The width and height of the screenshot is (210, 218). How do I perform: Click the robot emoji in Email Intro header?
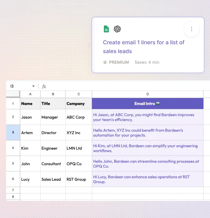158,104
